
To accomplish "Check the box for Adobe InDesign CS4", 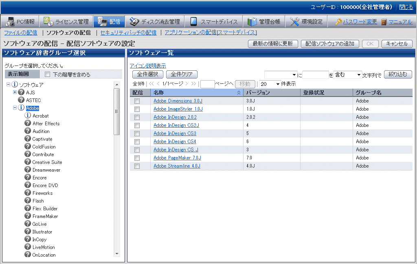I will (137, 142).
